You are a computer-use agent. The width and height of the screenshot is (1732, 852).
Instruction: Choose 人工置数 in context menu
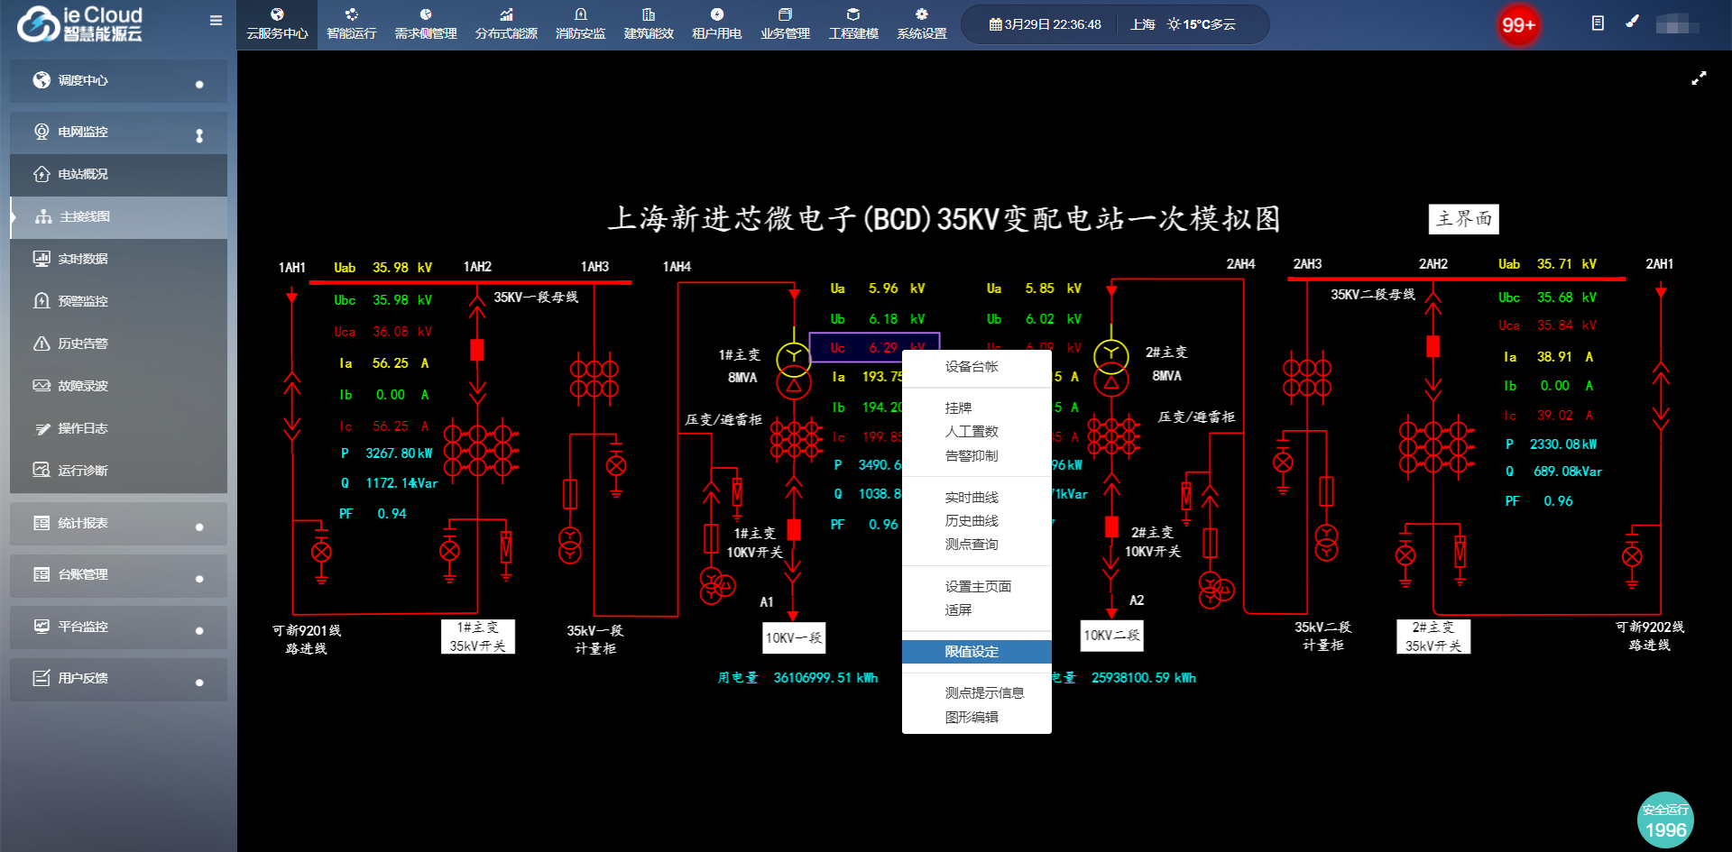(x=976, y=432)
